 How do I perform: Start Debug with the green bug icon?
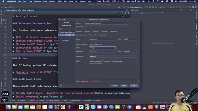click(150, 7)
